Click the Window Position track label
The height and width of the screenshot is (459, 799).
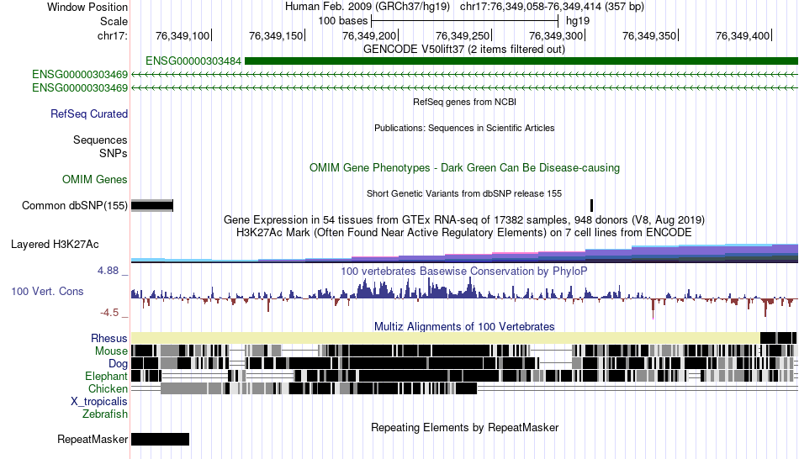coord(87,7)
